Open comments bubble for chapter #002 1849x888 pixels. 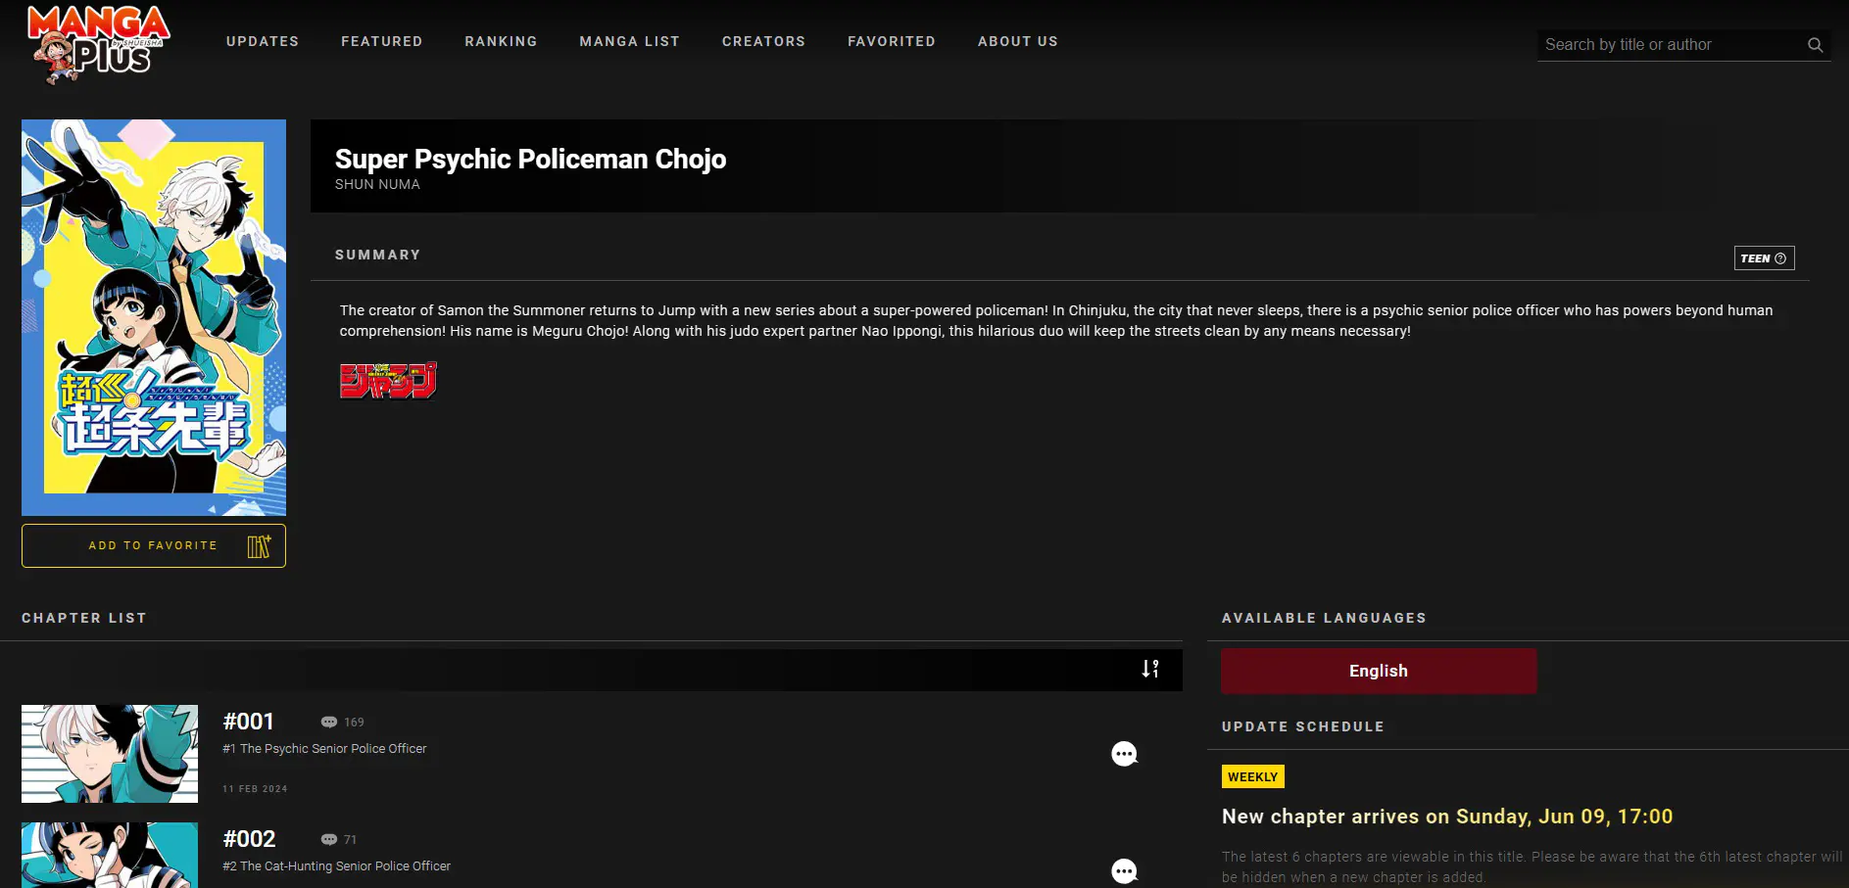[1124, 871]
